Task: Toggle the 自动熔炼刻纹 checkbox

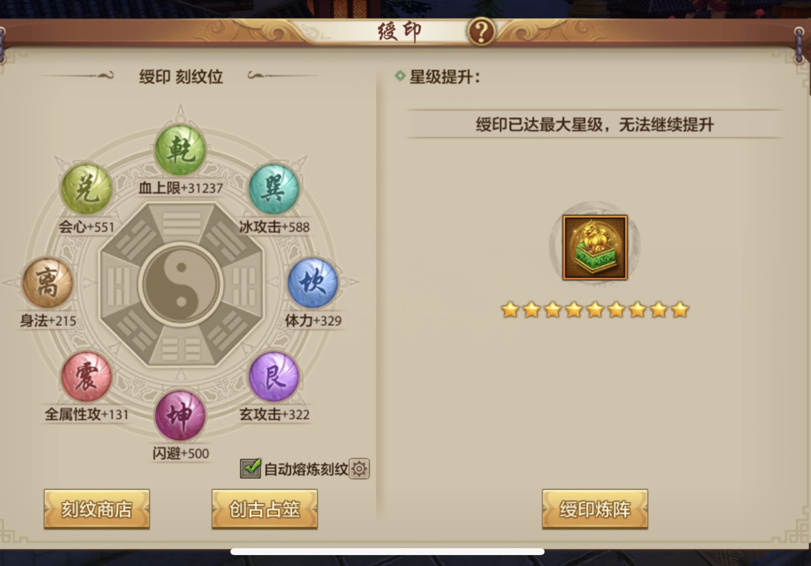Action: coord(250,468)
